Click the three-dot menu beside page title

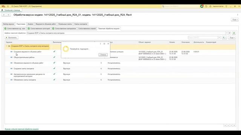click(x=238, y=15)
